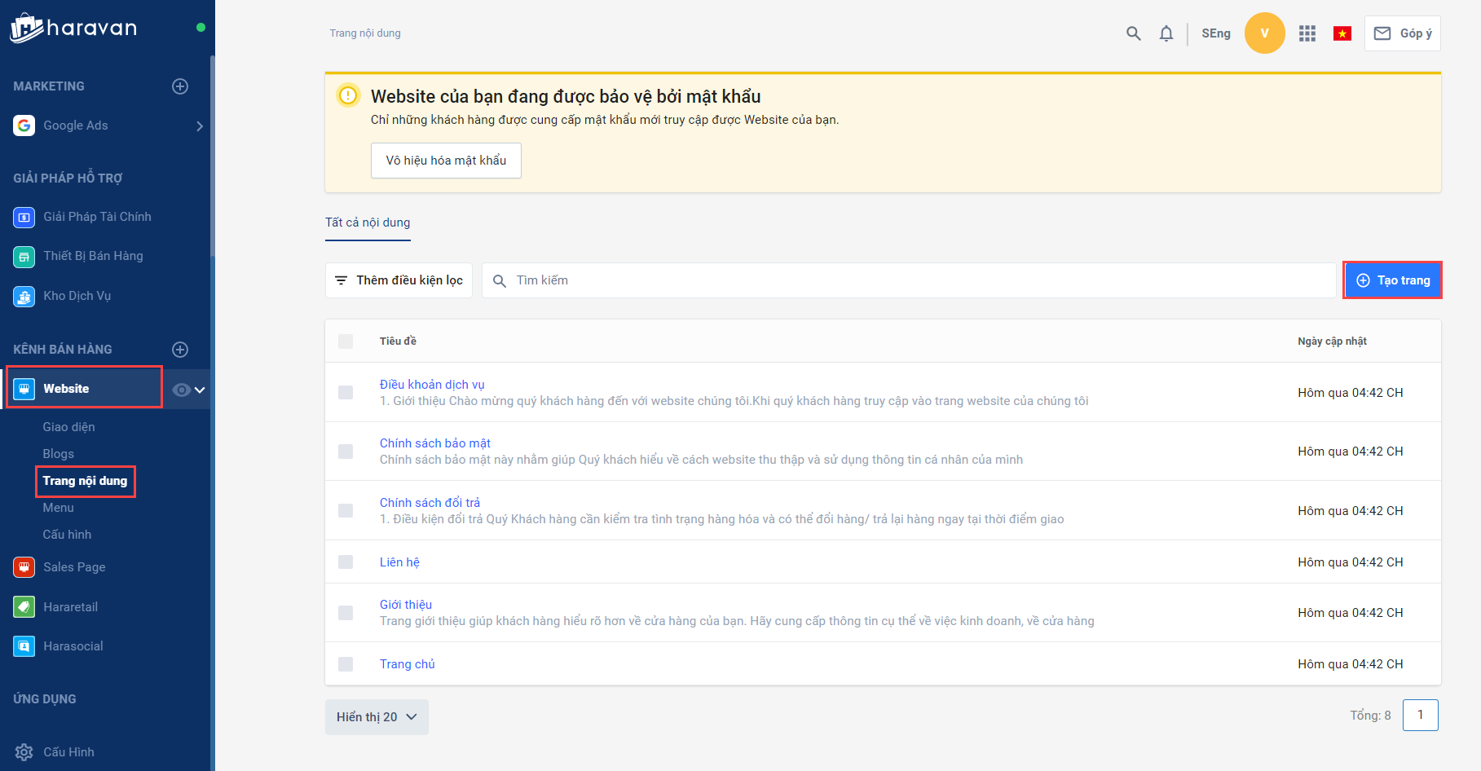Expand the Google Ads submenu arrow
The height and width of the screenshot is (771, 1481).
tap(200, 126)
